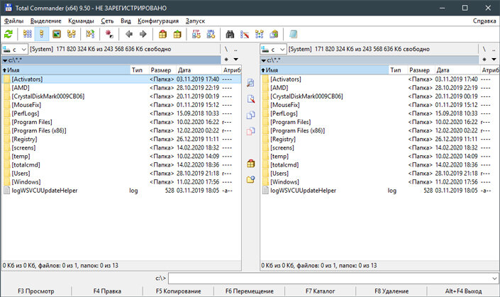The image size is (500, 297).
Task: Click the Move icon on middle vertical bar
Action: (250, 130)
